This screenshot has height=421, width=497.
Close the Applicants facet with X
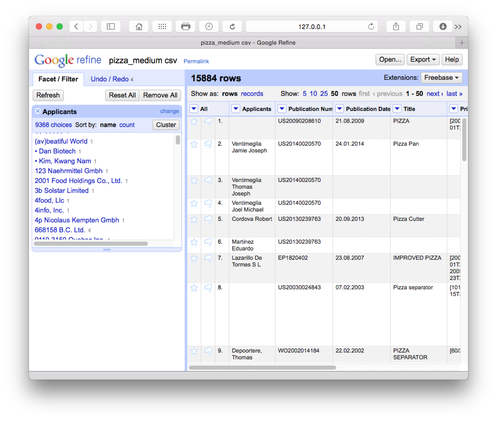tap(38, 111)
